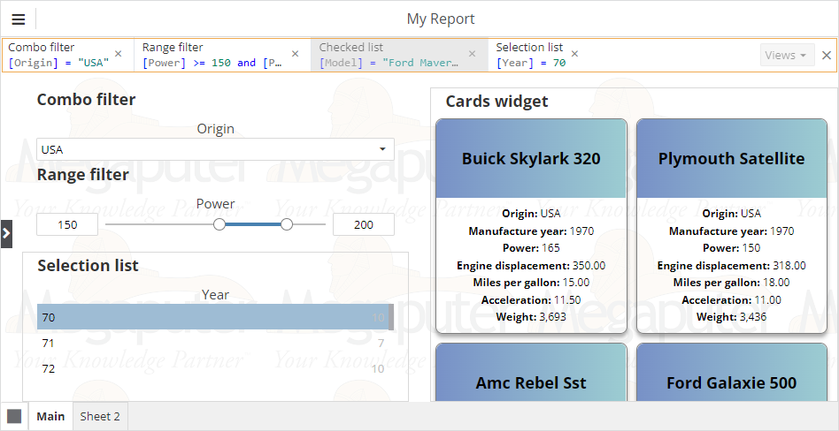
Task: Remove the Checked list filter chip
Action: 473,54
